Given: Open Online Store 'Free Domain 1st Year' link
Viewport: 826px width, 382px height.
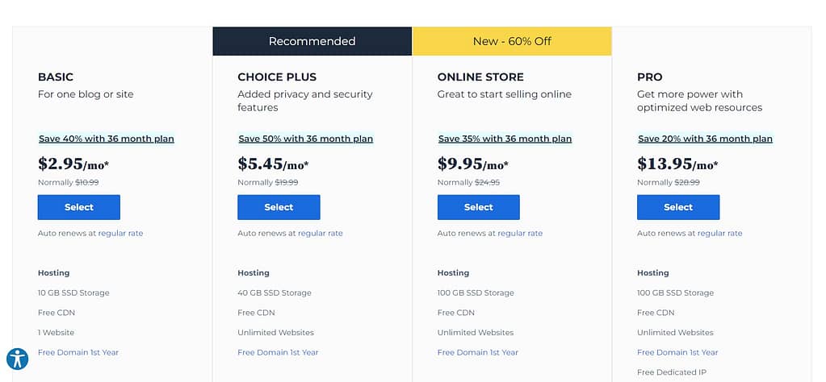Looking at the screenshot, I should [478, 352].
